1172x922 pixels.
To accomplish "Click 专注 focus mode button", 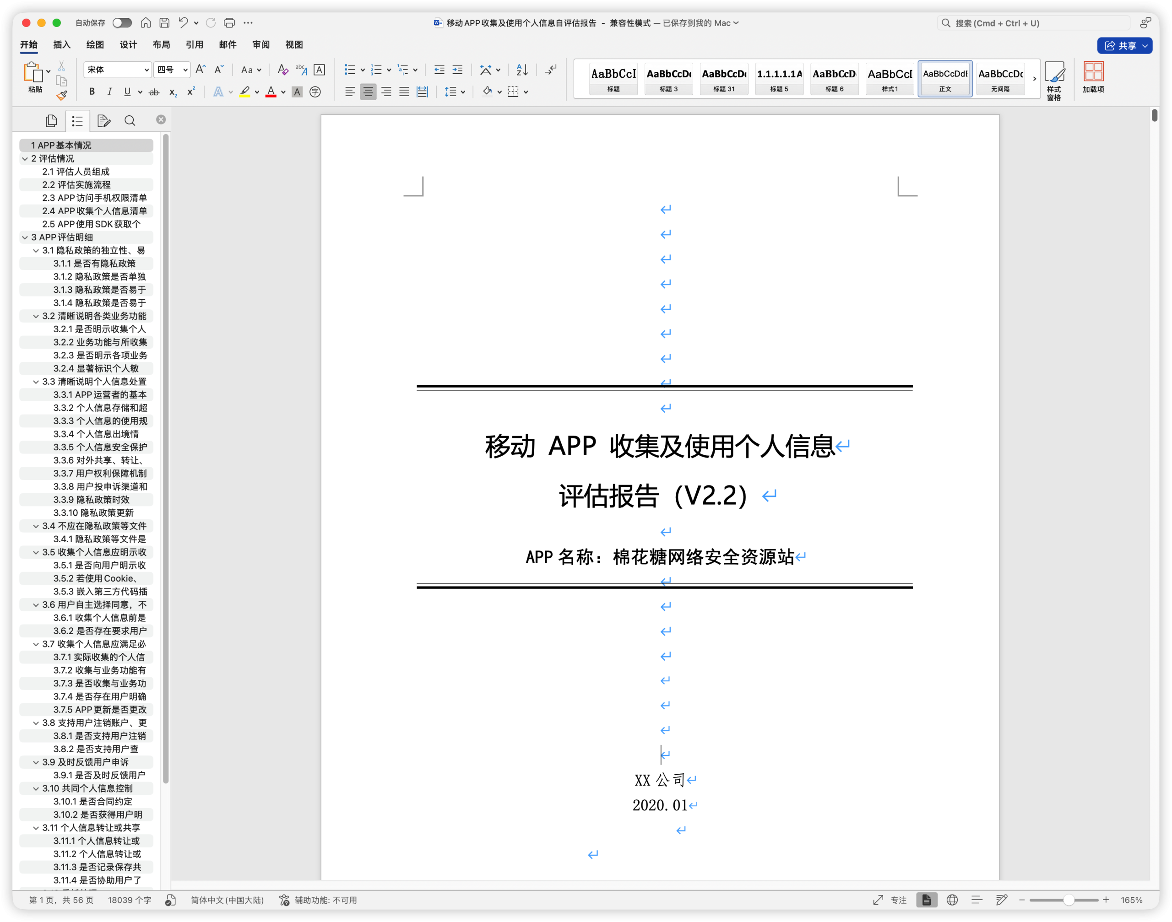I will point(890,900).
